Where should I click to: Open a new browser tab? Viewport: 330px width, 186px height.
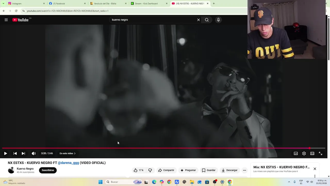pyautogui.click(x=214, y=4)
